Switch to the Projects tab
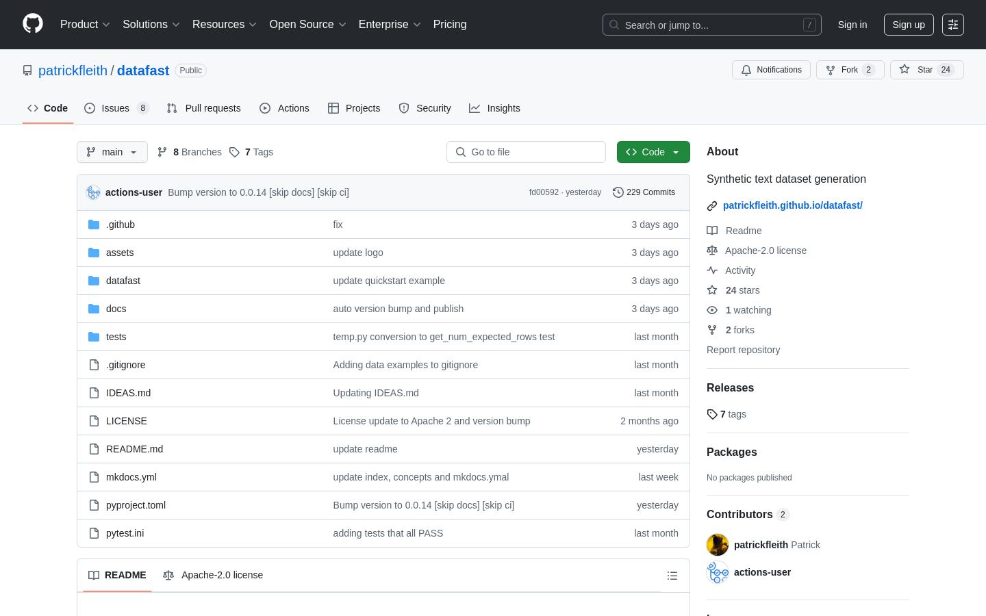The width and height of the screenshot is (986, 616). tap(354, 108)
